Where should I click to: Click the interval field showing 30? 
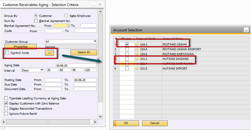(x=53, y=70)
